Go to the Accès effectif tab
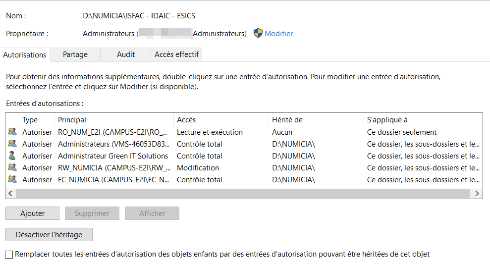 [177, 54]
